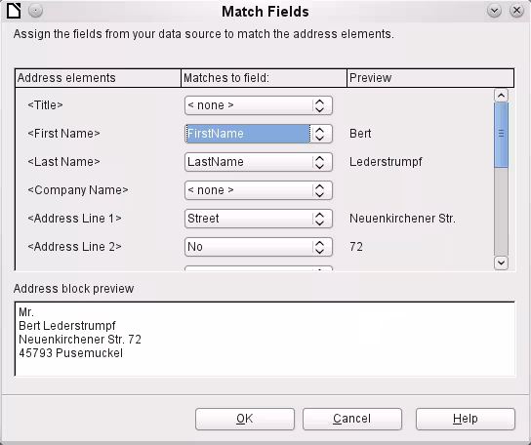Image resolution: width=531 pixels, height=445 pixels.
Task: Click the <Address Line 2> label
Action: tap(74, 247)
